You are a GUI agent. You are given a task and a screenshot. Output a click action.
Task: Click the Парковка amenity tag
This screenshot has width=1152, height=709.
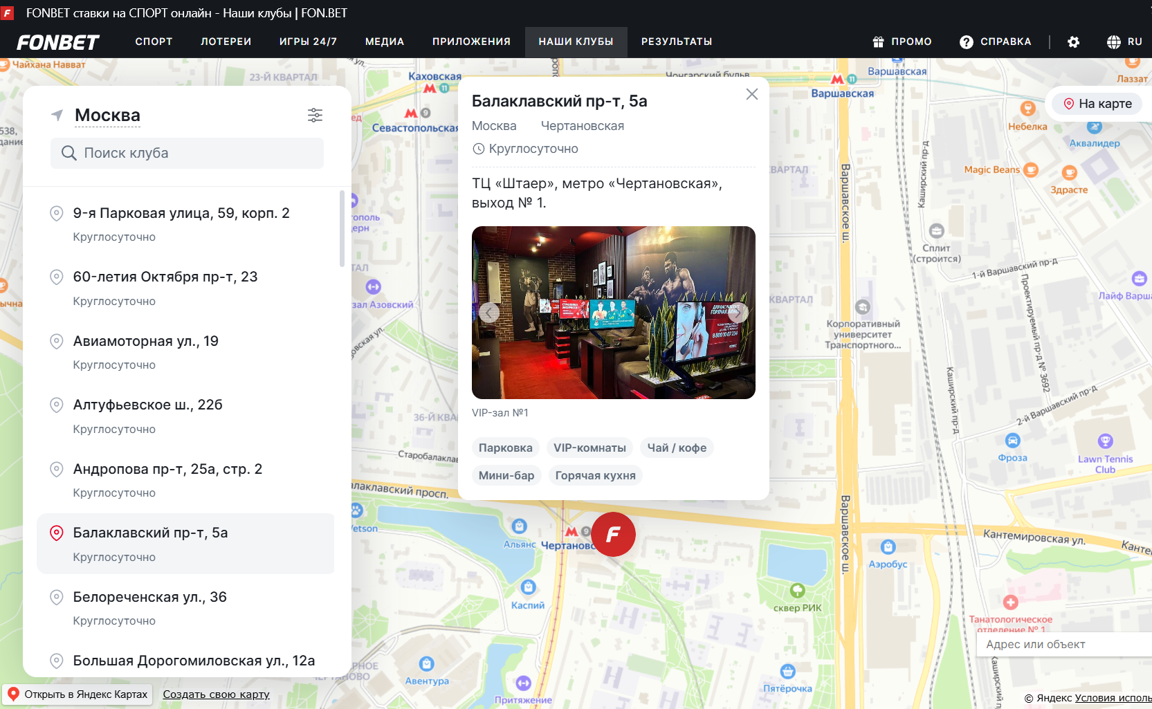coord(506,448)
